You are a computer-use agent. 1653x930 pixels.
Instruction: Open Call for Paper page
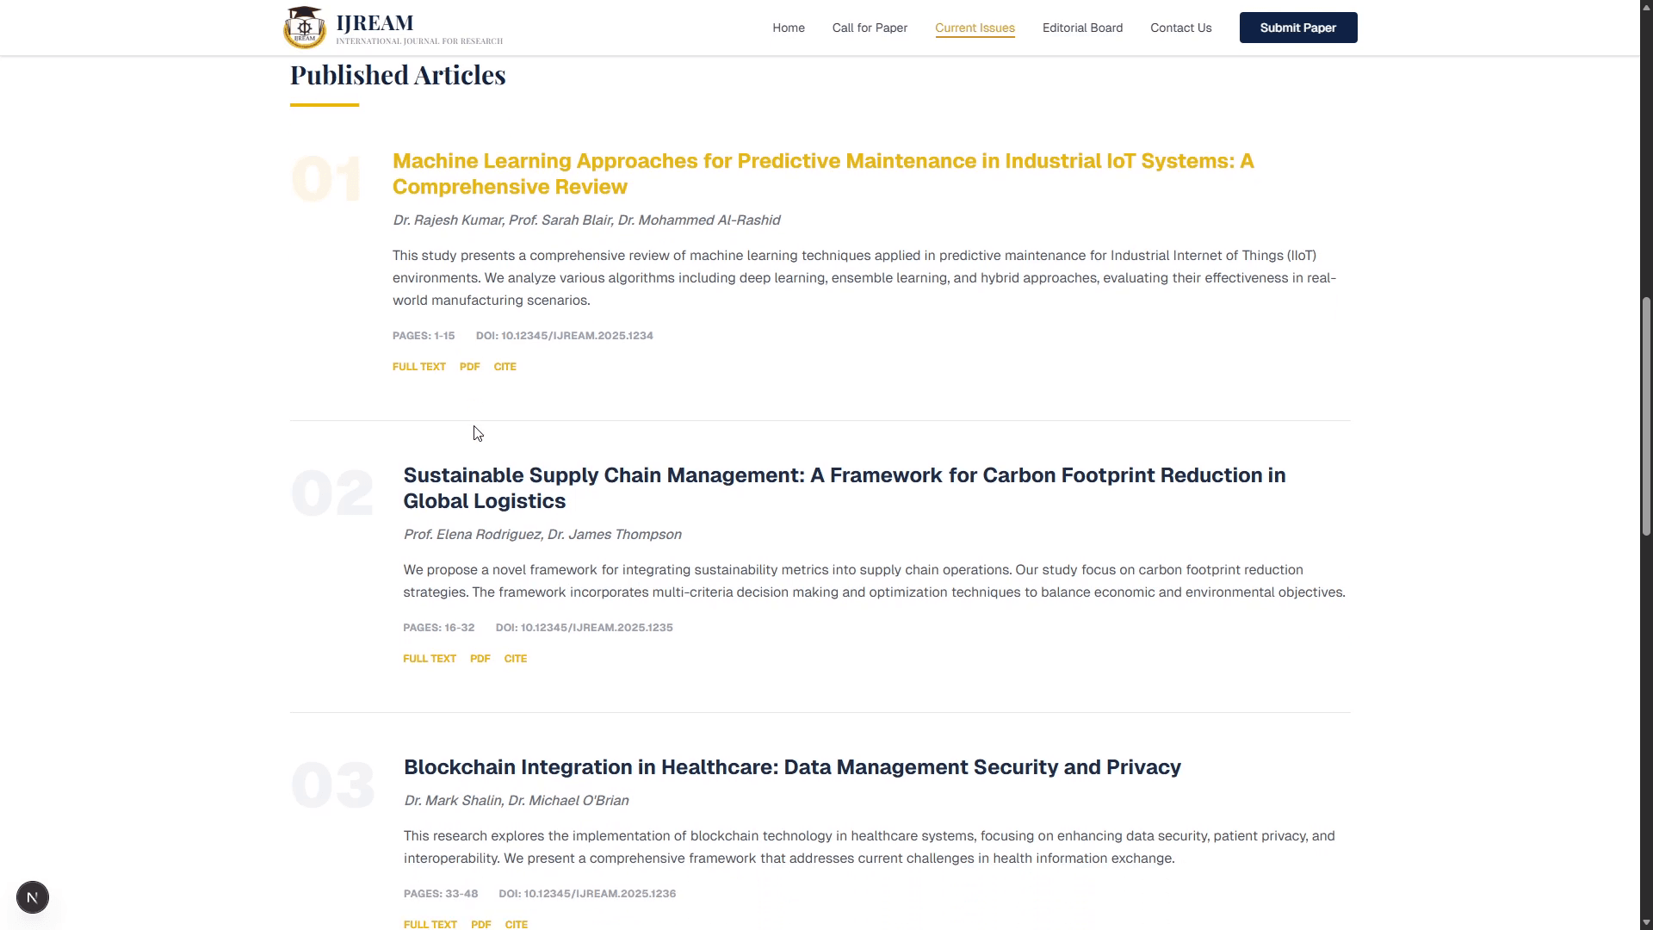(x=870, y=28)
